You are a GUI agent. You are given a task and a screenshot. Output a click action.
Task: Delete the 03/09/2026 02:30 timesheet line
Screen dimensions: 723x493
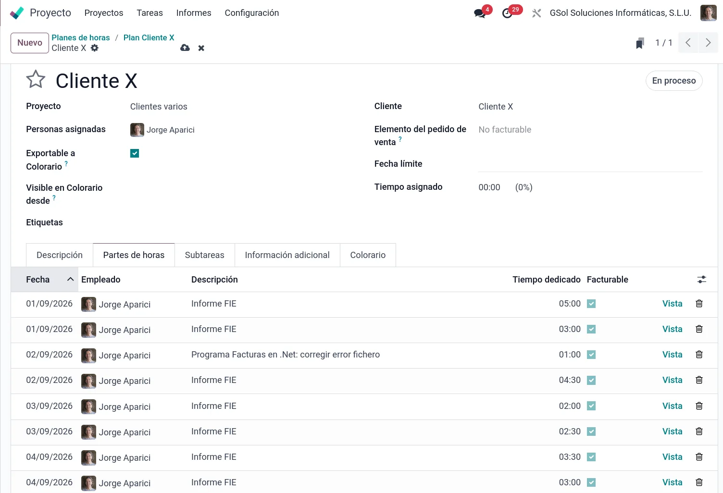click(699, 431)
